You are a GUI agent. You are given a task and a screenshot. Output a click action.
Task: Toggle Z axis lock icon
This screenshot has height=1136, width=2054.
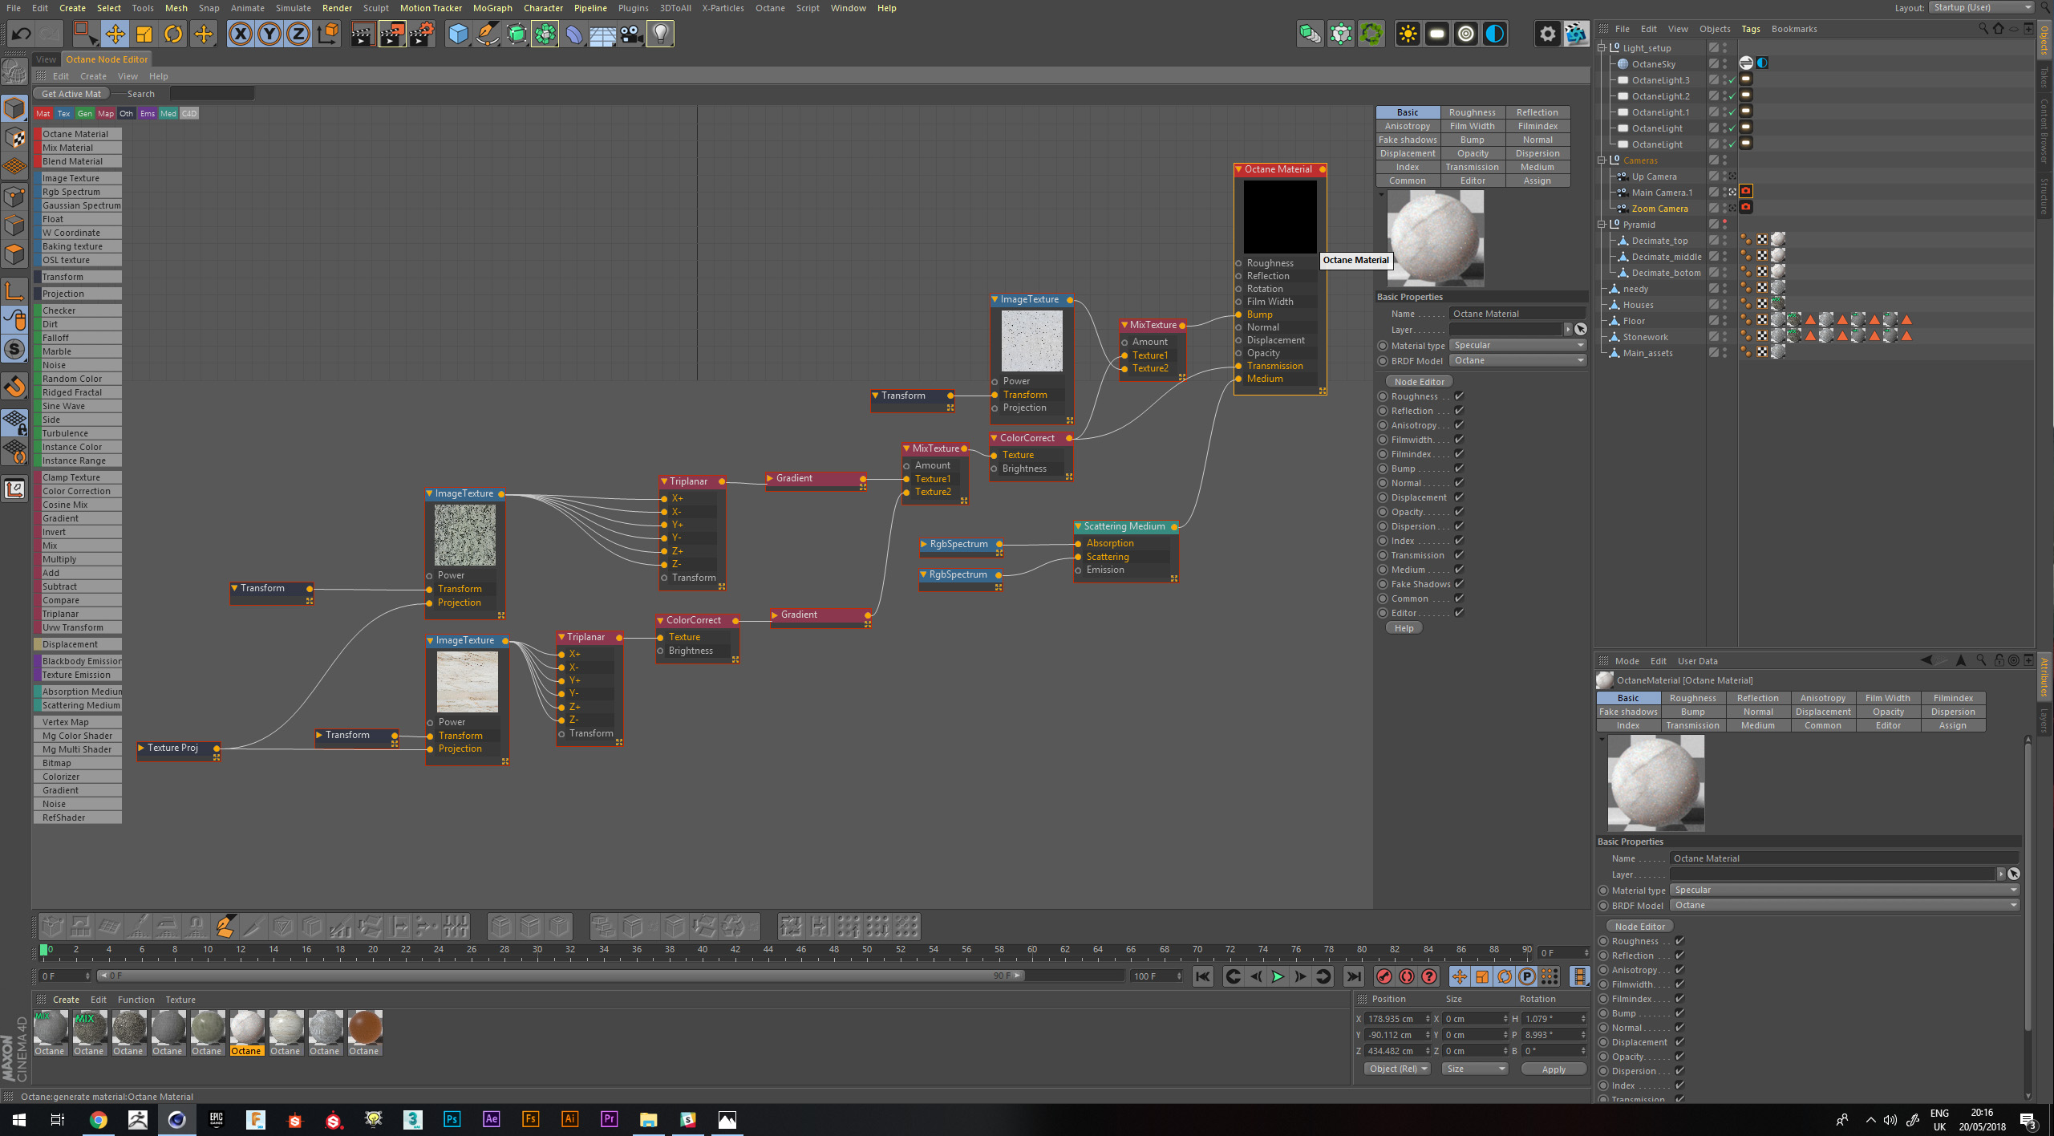[x=298, y=34]
